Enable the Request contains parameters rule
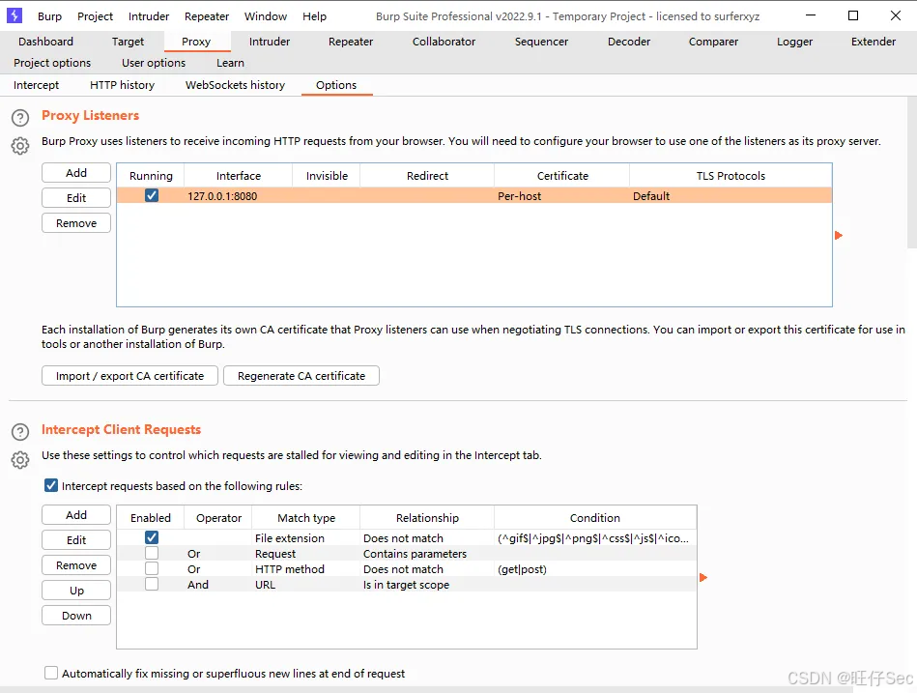Image resolution: width=917 pixels, height=693 pixels. (152, 553)
